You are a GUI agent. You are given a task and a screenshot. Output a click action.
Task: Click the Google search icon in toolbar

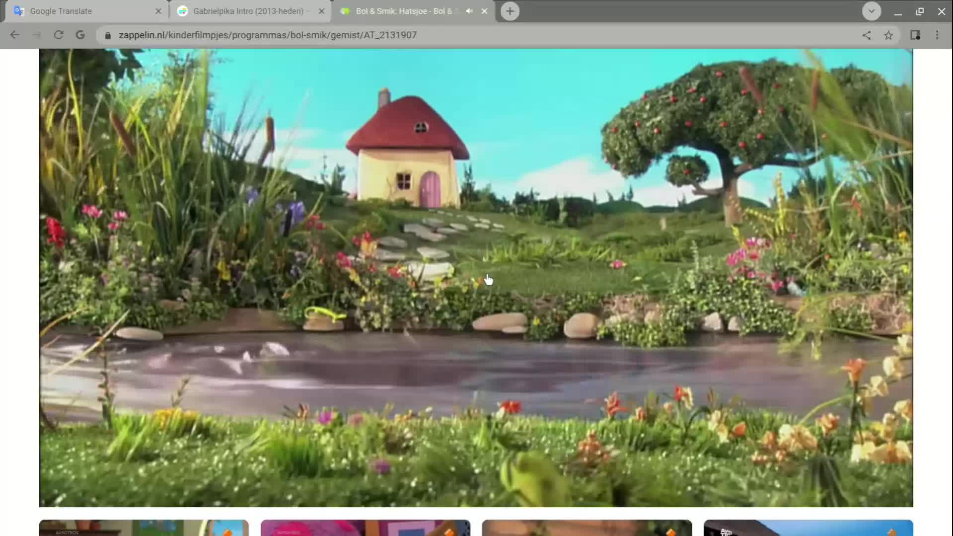tap(80, 35)
